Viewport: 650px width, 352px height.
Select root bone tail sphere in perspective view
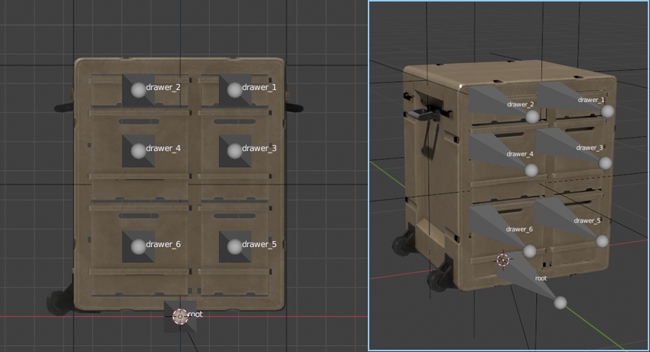(x=561, y=303)
